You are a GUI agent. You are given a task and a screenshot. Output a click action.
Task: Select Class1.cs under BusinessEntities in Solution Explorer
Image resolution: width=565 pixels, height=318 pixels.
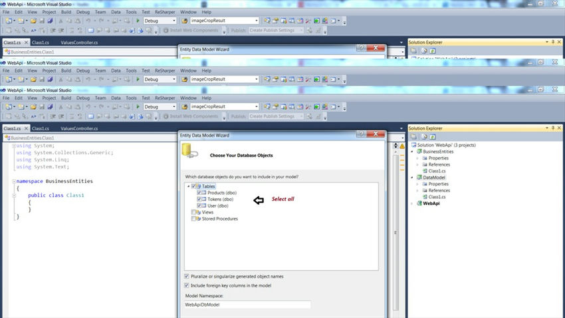pyautogui.click(x=437, y=171)
